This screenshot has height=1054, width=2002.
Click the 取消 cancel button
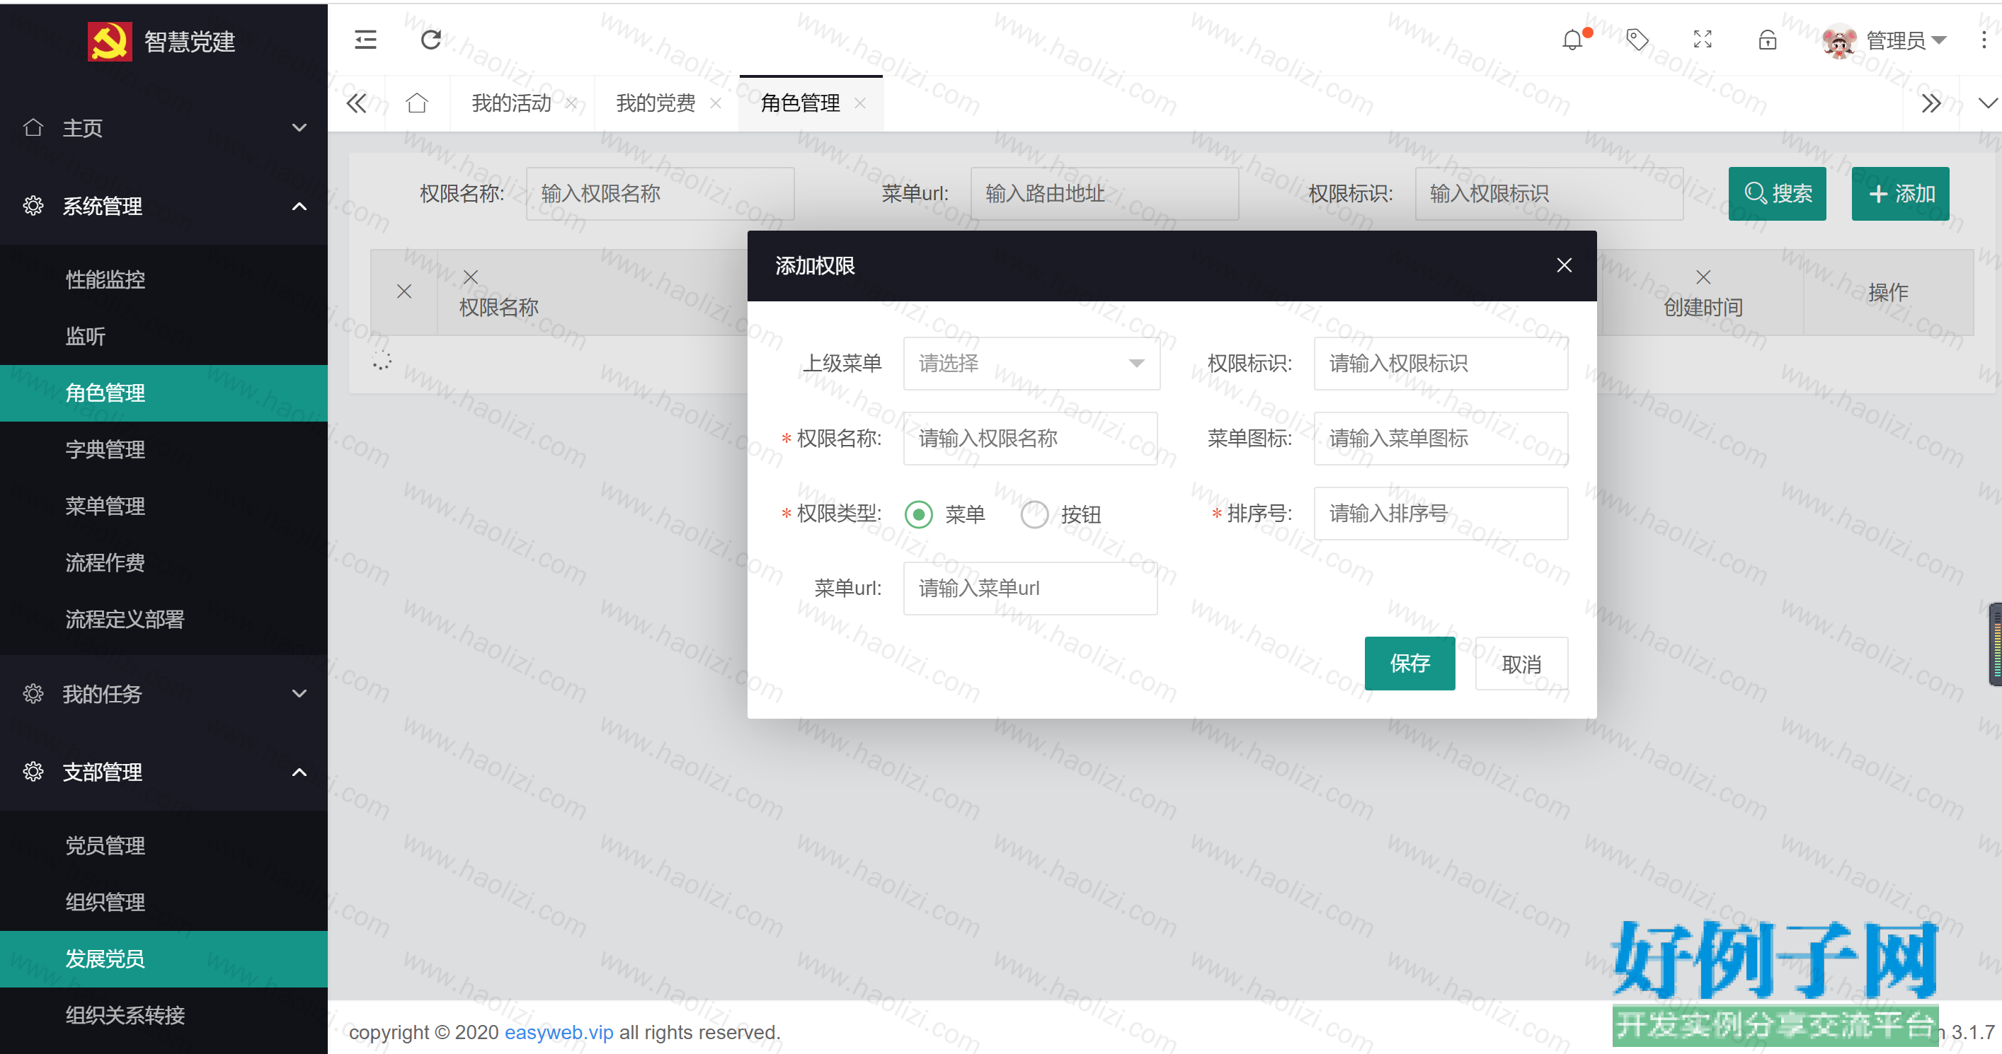1521,664
